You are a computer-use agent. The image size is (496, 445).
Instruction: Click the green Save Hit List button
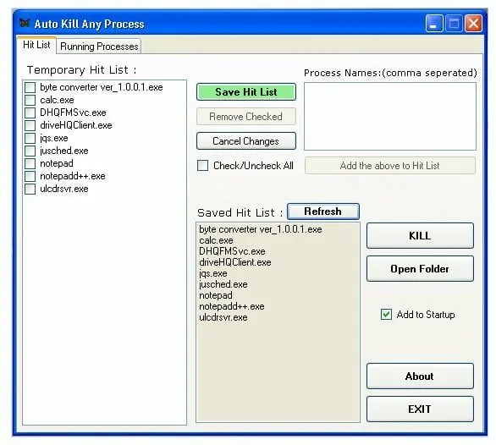click(246, 92)
